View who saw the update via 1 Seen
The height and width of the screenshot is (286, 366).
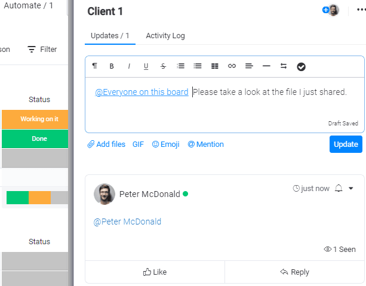tap(340, 250)
